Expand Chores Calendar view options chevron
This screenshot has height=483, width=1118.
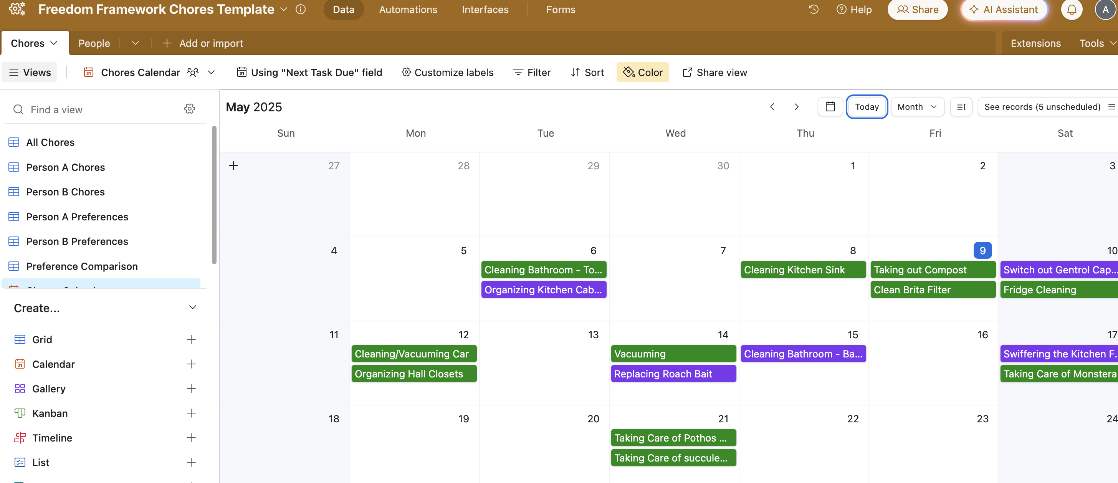(212, 73)
